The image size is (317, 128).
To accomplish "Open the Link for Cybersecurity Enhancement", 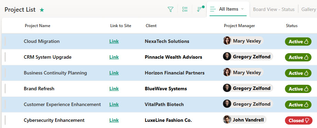I will tap(114, 120).
